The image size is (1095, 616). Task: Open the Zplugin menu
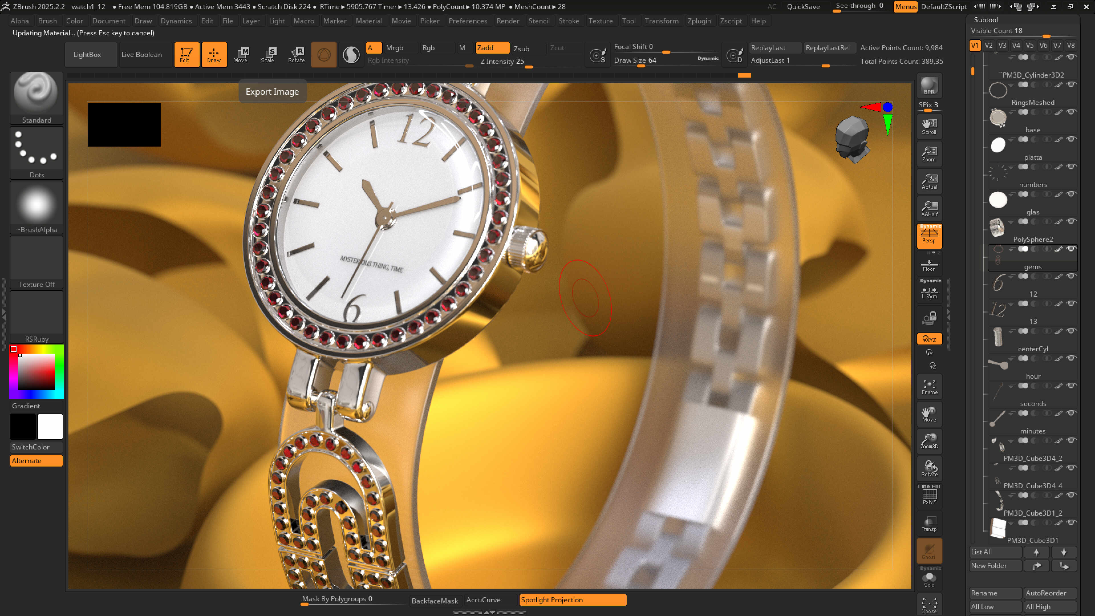click(699, 21)
